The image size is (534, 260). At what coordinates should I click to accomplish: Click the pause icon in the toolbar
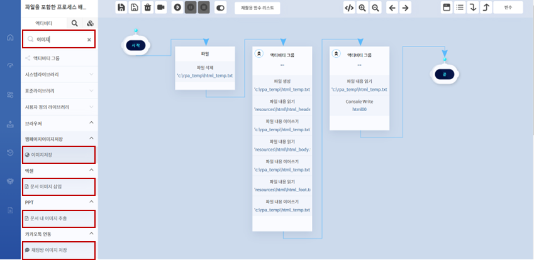coord(191,8)
